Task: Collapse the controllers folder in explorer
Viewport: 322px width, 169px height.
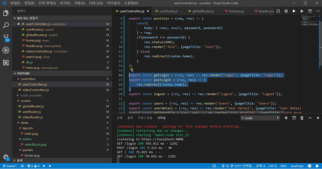Action: [x=28, y=79]
